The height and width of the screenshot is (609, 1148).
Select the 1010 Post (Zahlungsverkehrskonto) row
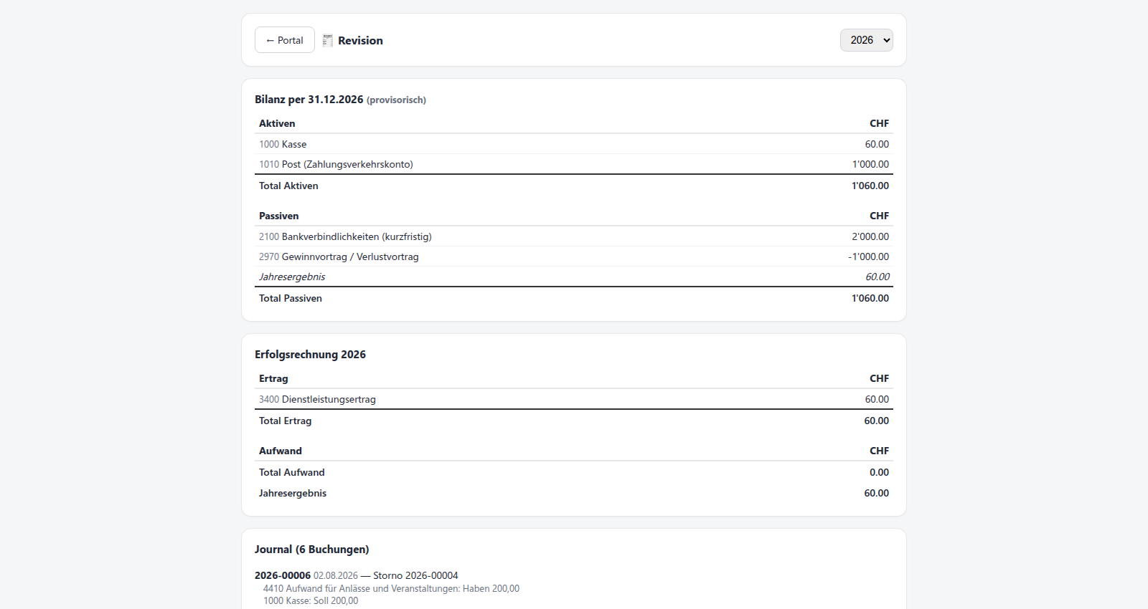point(574,164)
